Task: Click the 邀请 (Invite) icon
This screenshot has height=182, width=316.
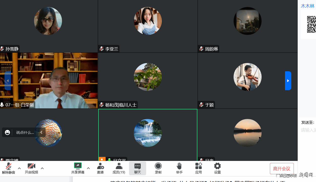Action: (x=100, y=166)
